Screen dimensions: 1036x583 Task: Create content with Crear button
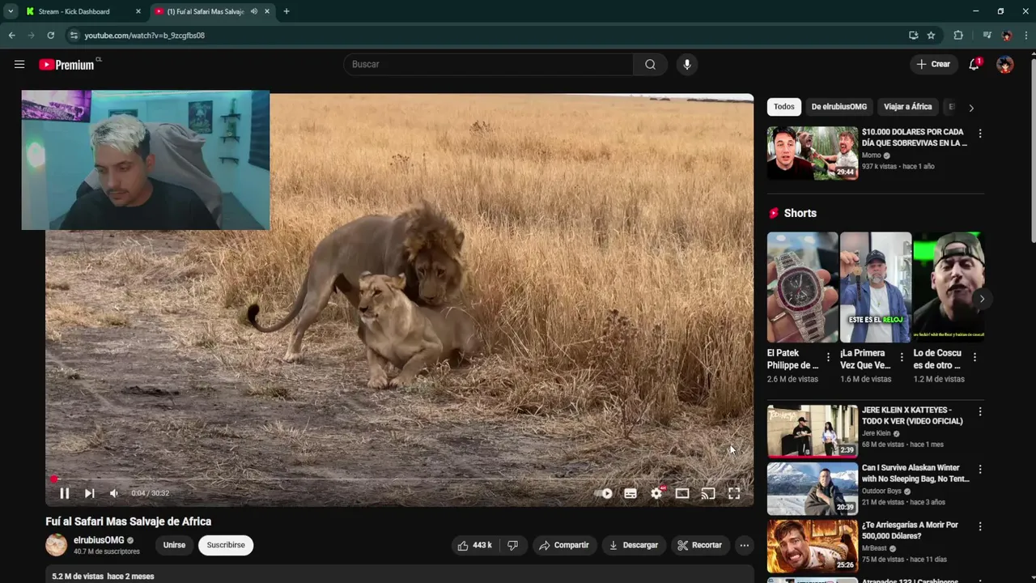point(933,64)
